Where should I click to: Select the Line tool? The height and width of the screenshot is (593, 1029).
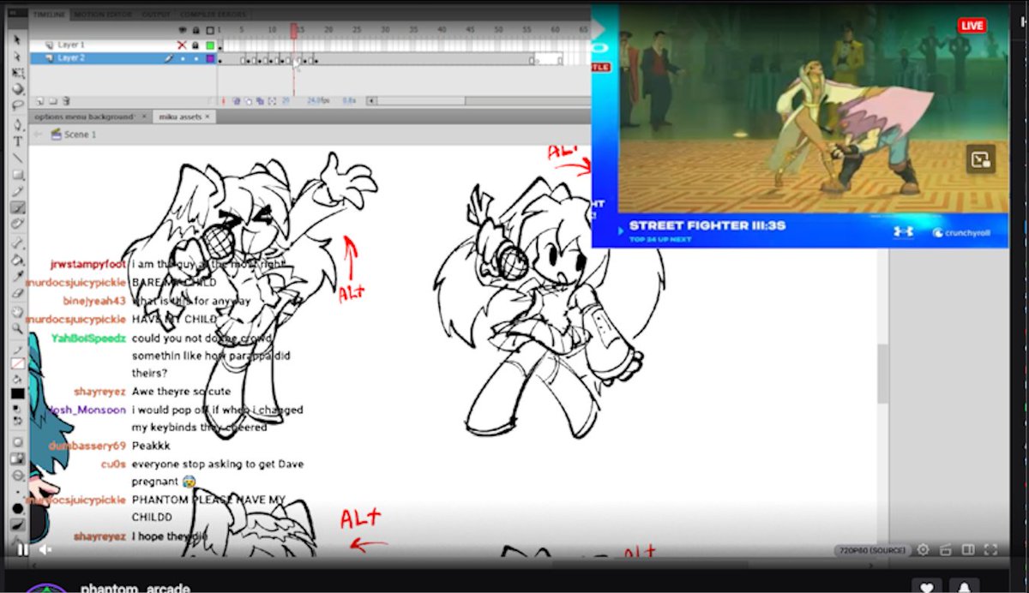point(17,158)
